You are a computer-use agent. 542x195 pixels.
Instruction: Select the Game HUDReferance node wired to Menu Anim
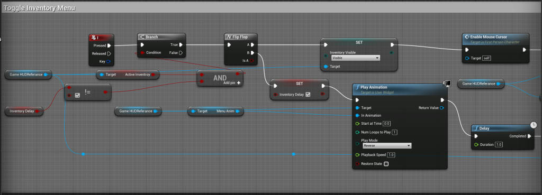tap(138, 111)
